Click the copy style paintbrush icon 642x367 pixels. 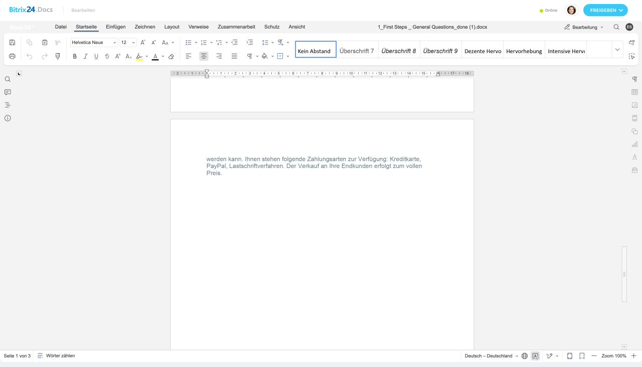[x=58, y=56]
